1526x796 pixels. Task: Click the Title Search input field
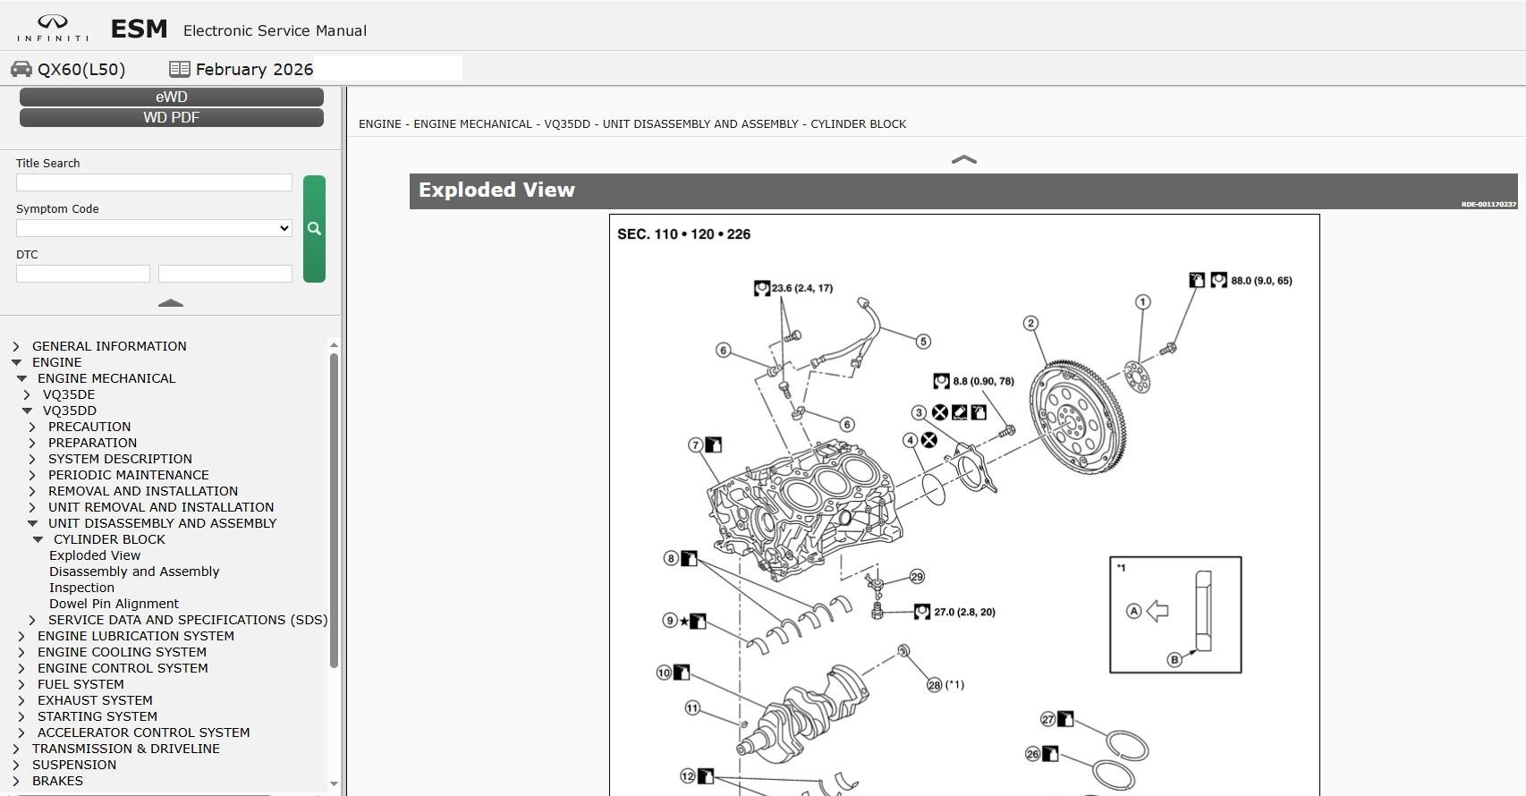click(154, 182)
